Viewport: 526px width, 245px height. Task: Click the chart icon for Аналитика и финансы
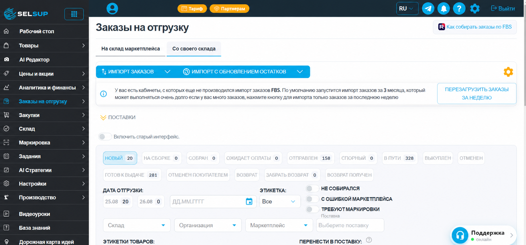tap(6, 88)
